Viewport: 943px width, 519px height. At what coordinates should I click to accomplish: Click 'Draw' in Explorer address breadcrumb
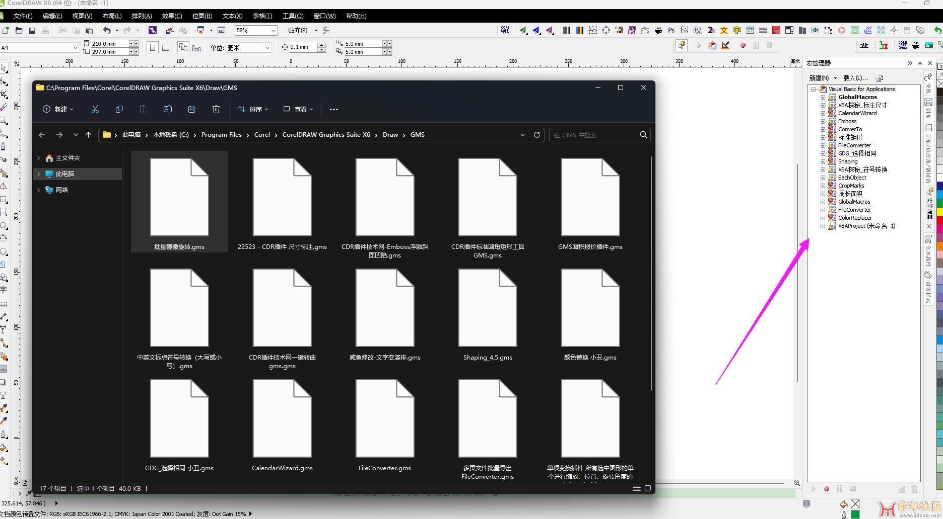click(390, 135)
